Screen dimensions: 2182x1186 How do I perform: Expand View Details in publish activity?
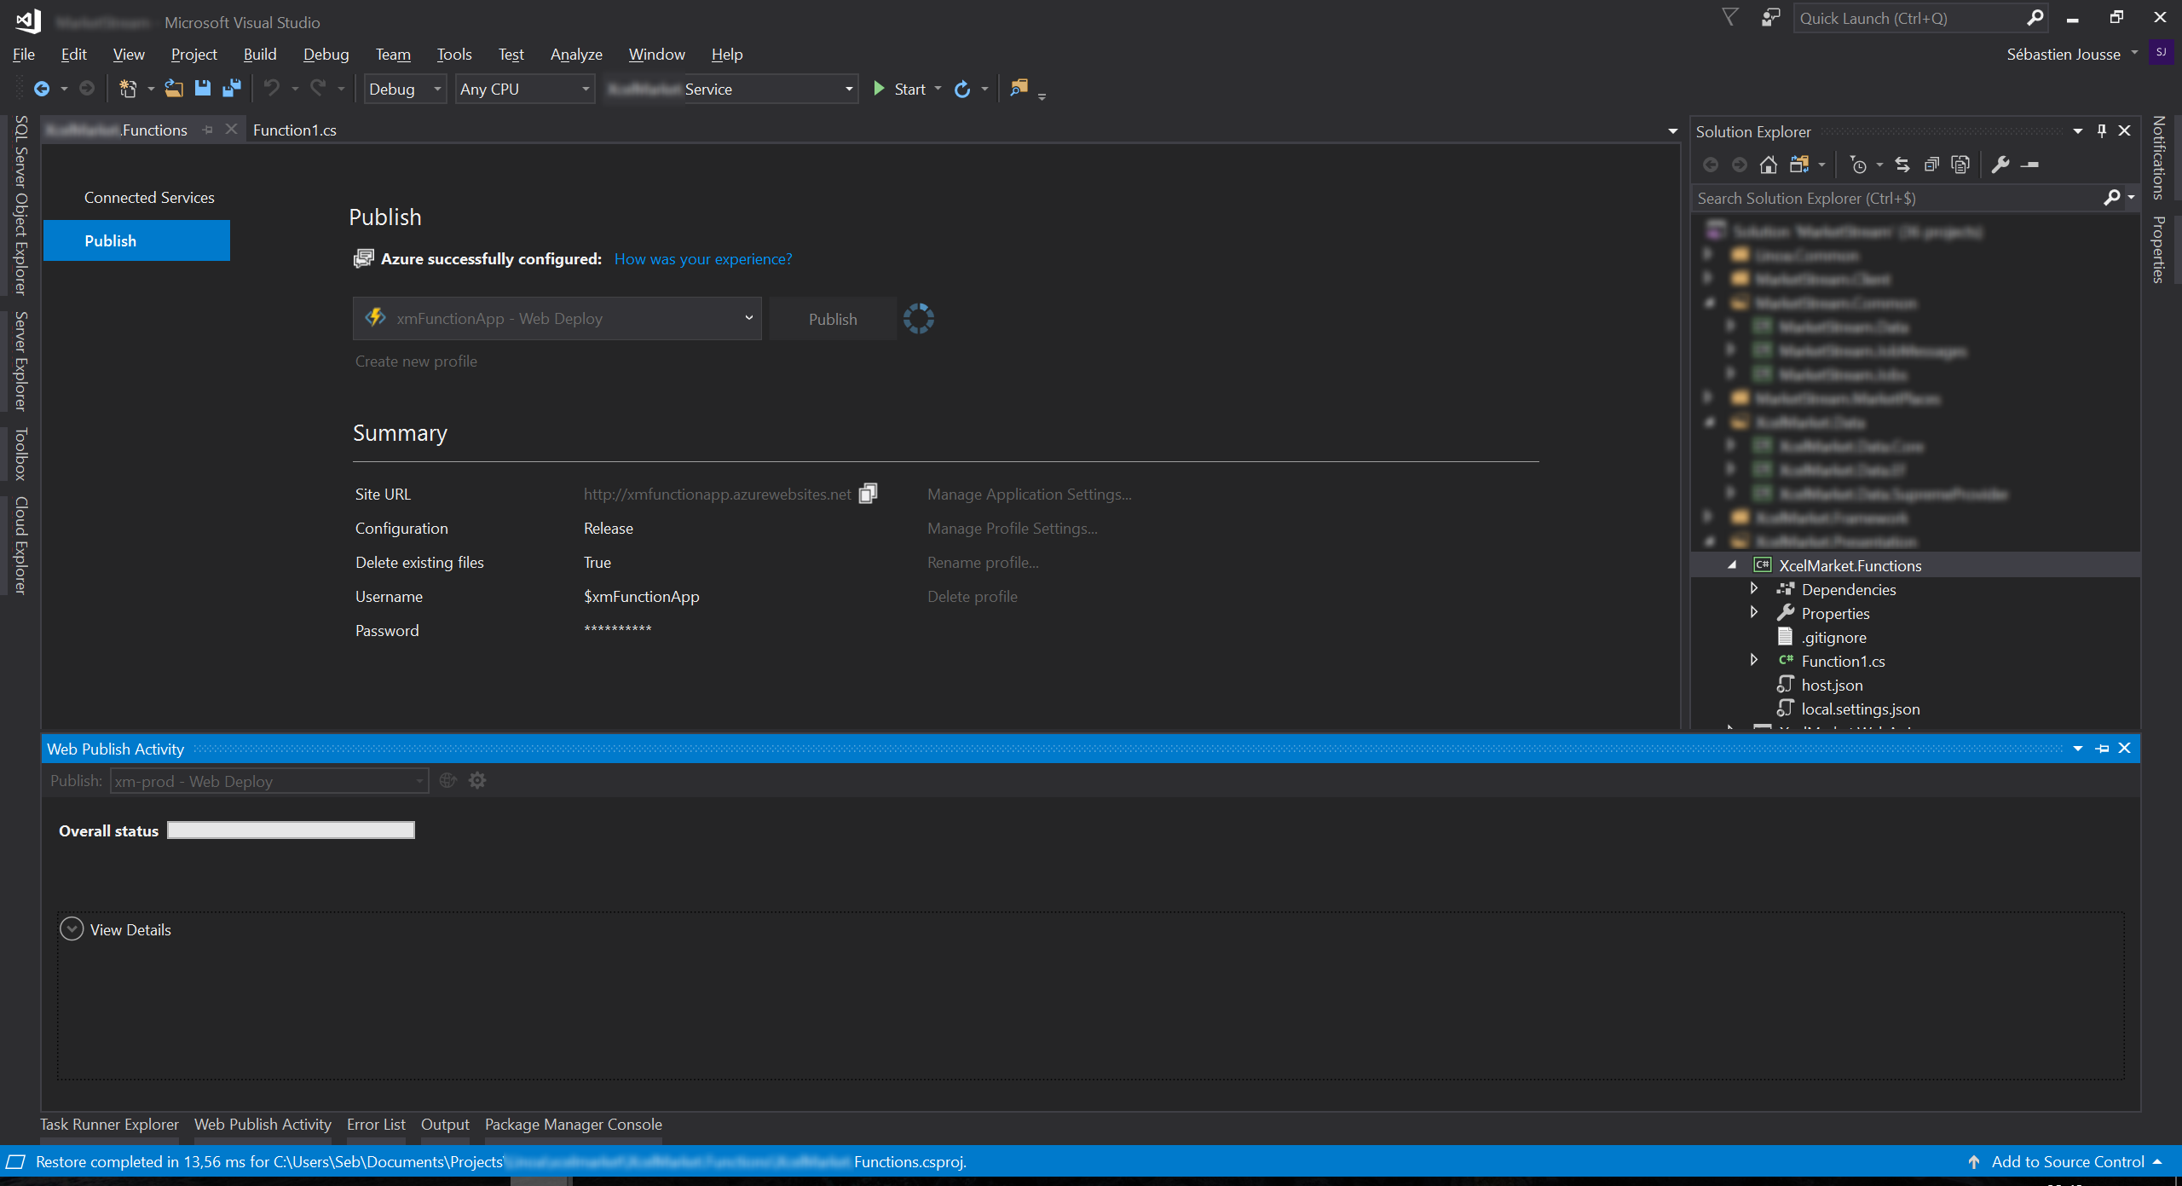tap(72, 929)
